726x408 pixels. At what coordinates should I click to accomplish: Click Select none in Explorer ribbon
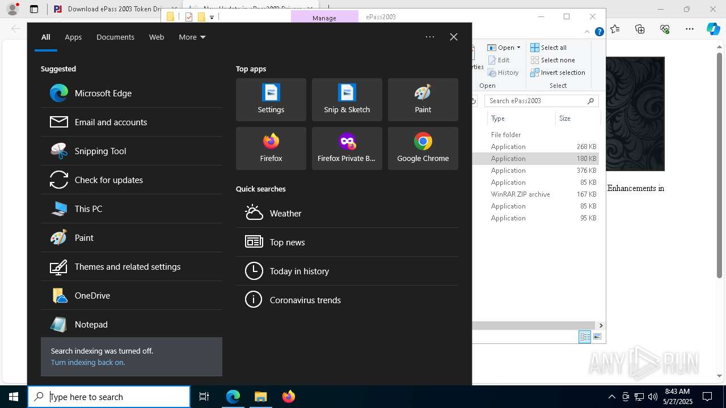click(x=553, y=60)
